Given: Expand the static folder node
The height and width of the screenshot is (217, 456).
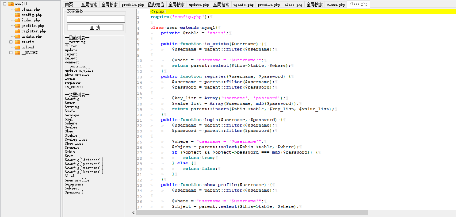Looking at the screenshot, I should click(x=11, y=42).
